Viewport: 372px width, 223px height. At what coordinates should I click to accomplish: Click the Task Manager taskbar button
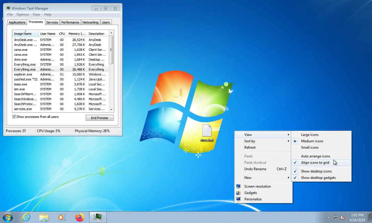(x=98, y=217)
